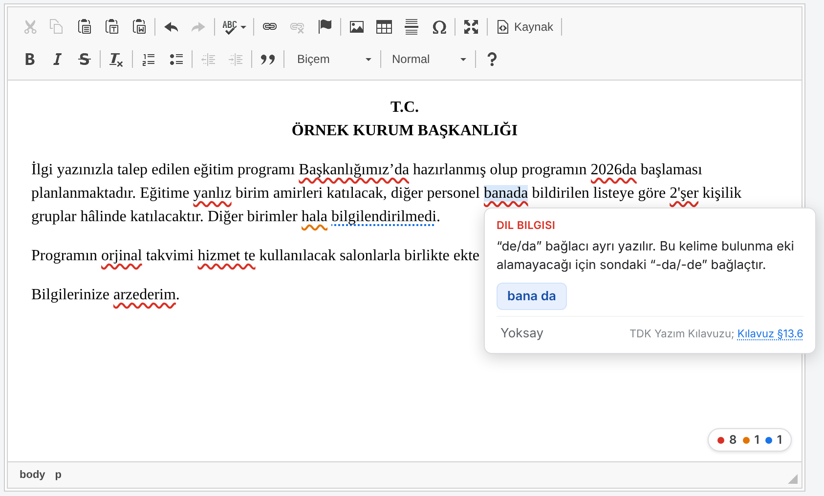Open special character Omega icon
Image resolution: width=824 pixels, height=496 pixels.
click(x=439, y=27)
